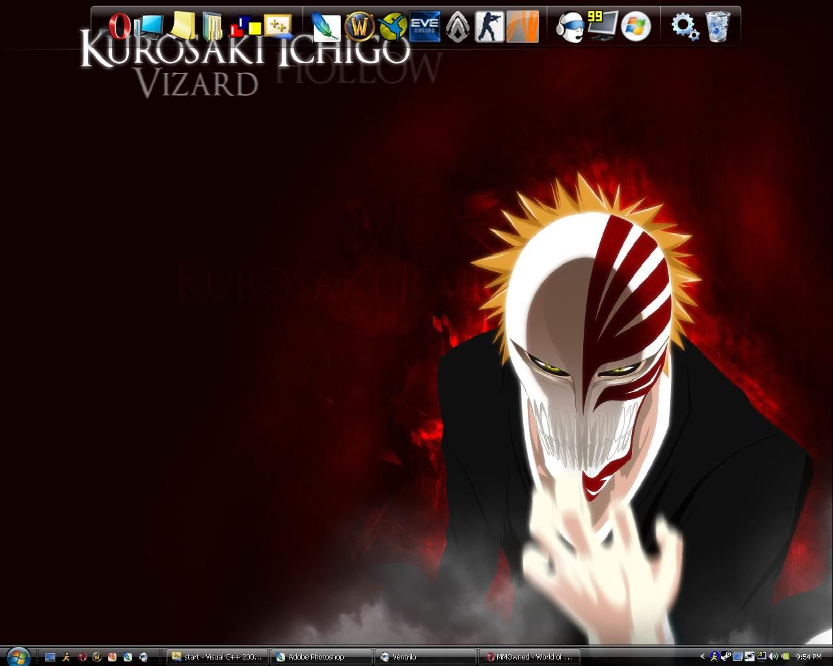Click the Windows orb icon in dock
The image size is (833, 666).
[636, 27]
